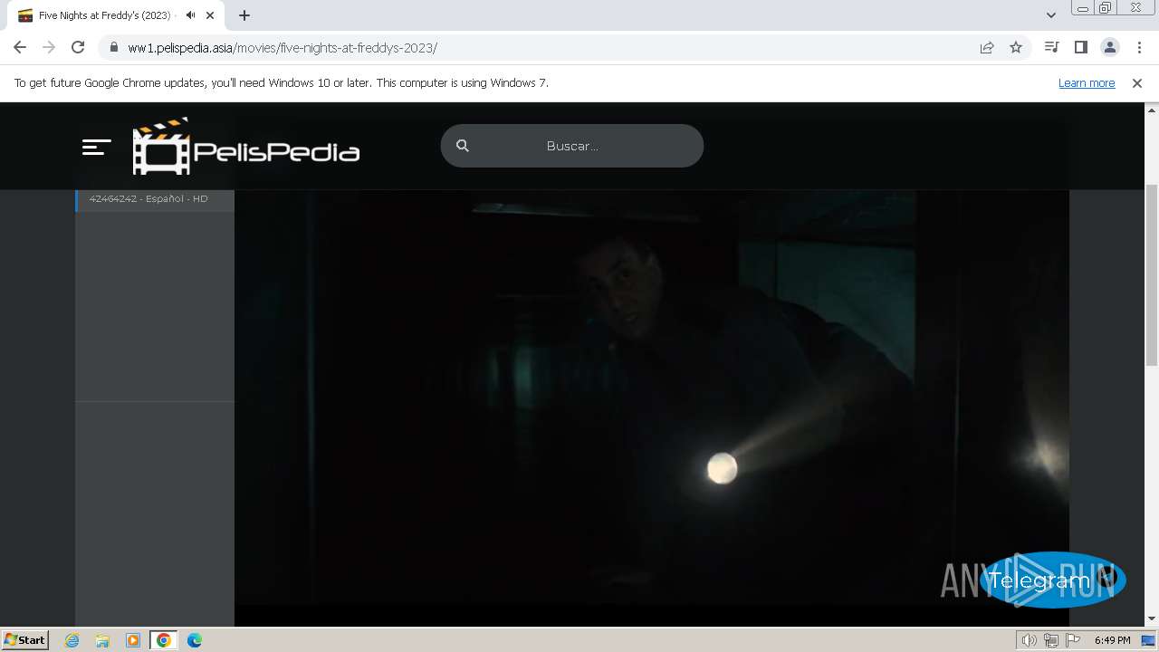View site security lock info
1159x652 pixels.
tap(113, 48)
